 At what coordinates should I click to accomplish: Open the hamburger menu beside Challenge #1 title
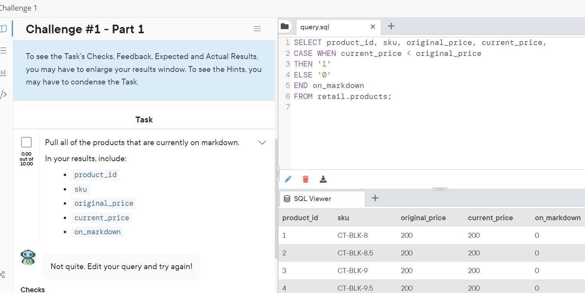(257, 29)
